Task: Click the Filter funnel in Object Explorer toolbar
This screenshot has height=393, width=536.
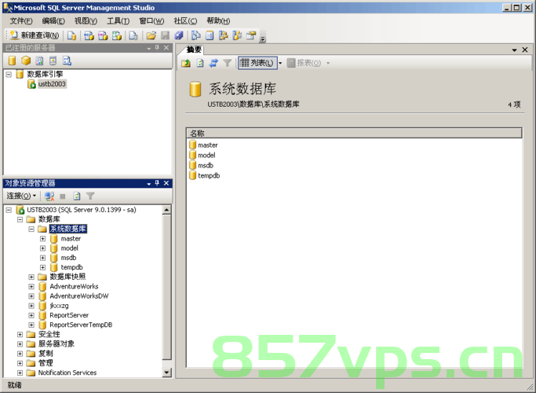Action: (90, 196)
